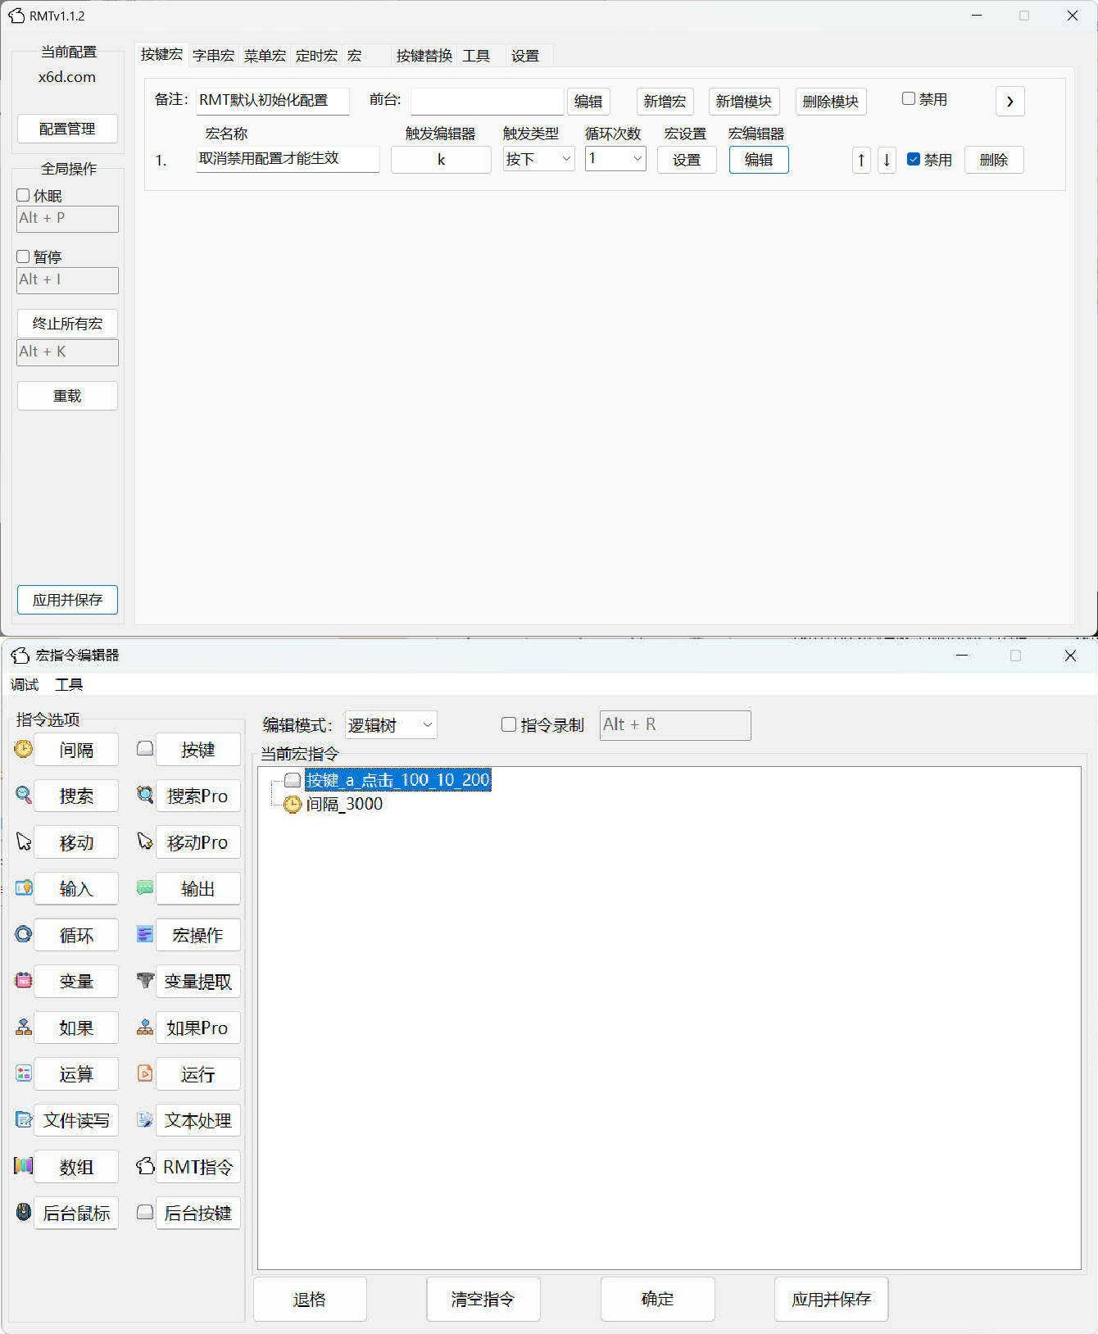Click the branch icon beside 如果
This screenshot has height=1334, width=1098.
(24, 1027)
